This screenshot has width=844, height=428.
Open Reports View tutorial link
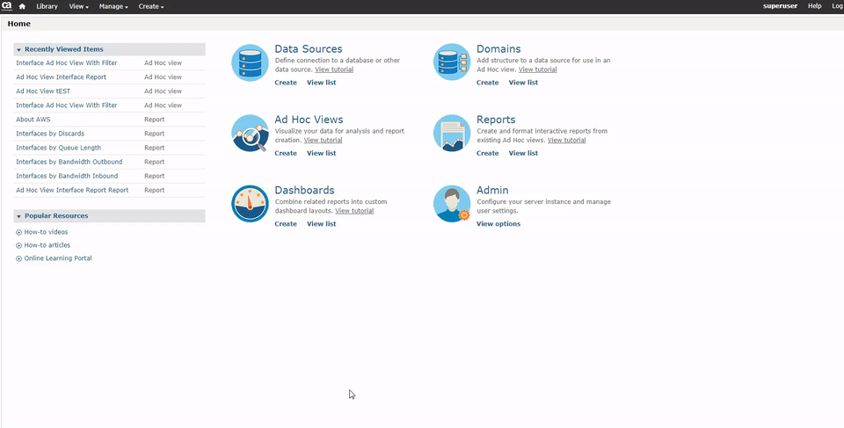point(567,140)
